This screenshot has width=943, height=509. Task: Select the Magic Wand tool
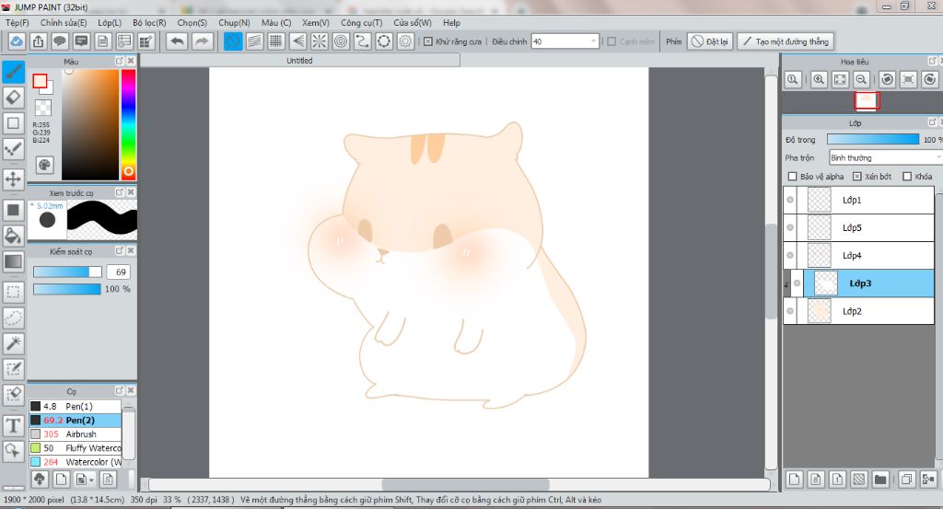(13, 343)
